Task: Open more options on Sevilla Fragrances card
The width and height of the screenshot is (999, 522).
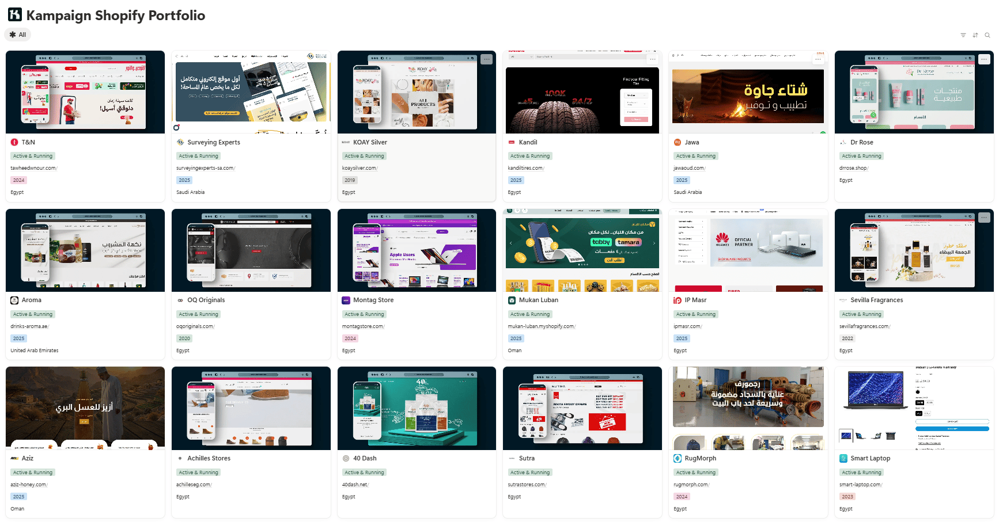Action: click(x=984, y=218)
